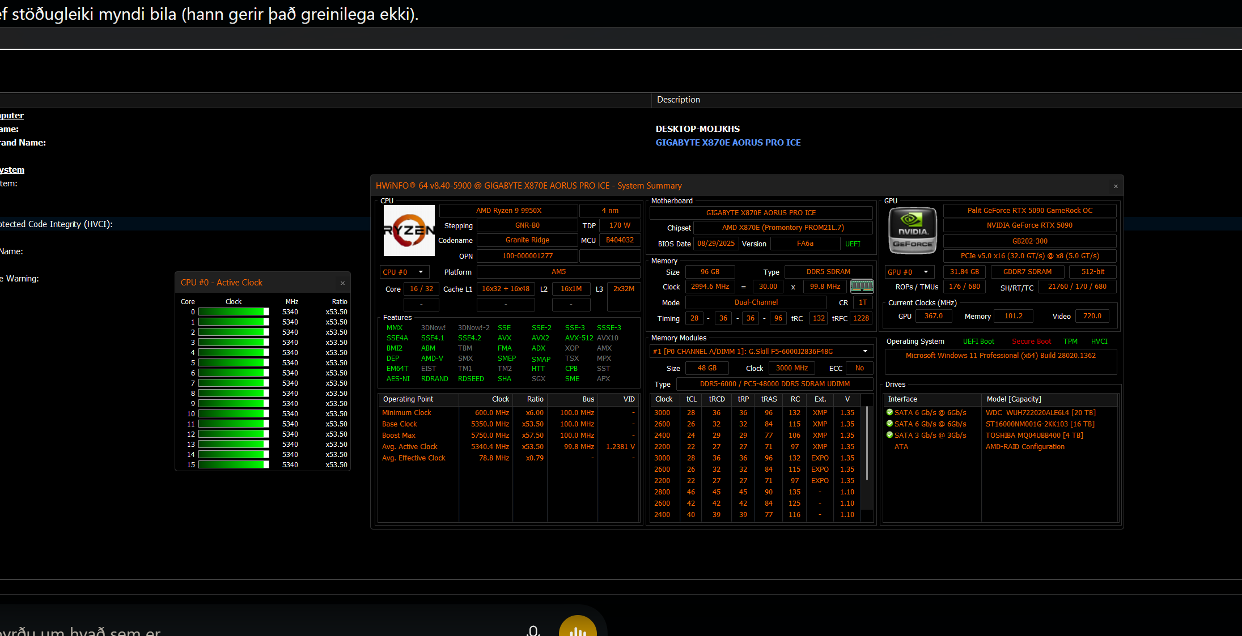Viewport: 1242px width, 636px height.
Task: Click status icon for ST16000NM001G drive
Action: point(890,424)
